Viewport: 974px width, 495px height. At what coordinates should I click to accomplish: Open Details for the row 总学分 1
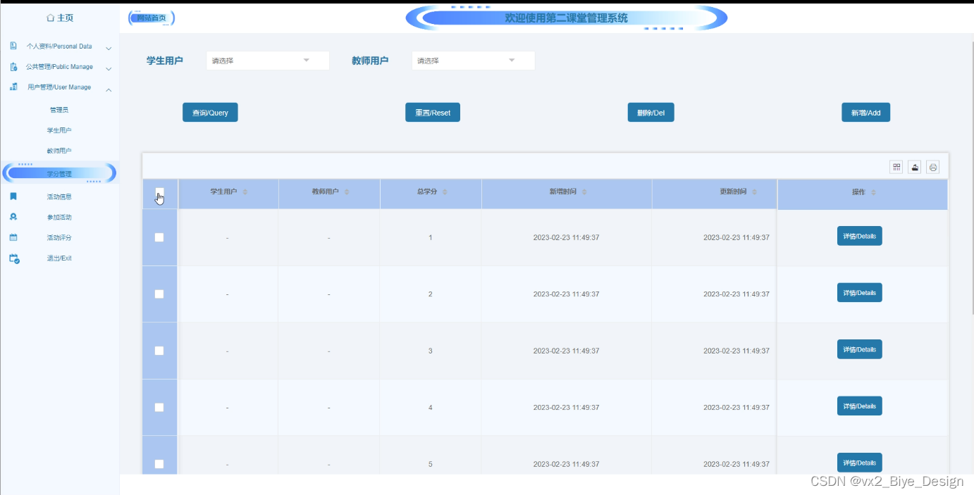[859, 236]
